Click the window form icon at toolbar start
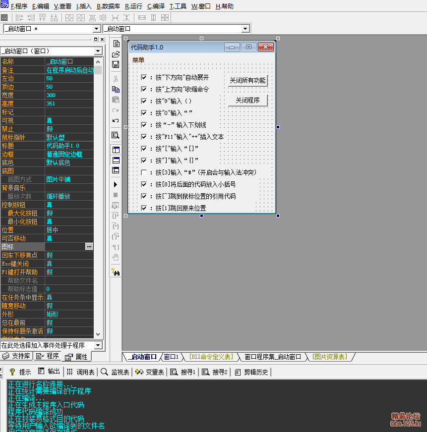The height and width of the screenshot is (432, 427). (4, 18)
